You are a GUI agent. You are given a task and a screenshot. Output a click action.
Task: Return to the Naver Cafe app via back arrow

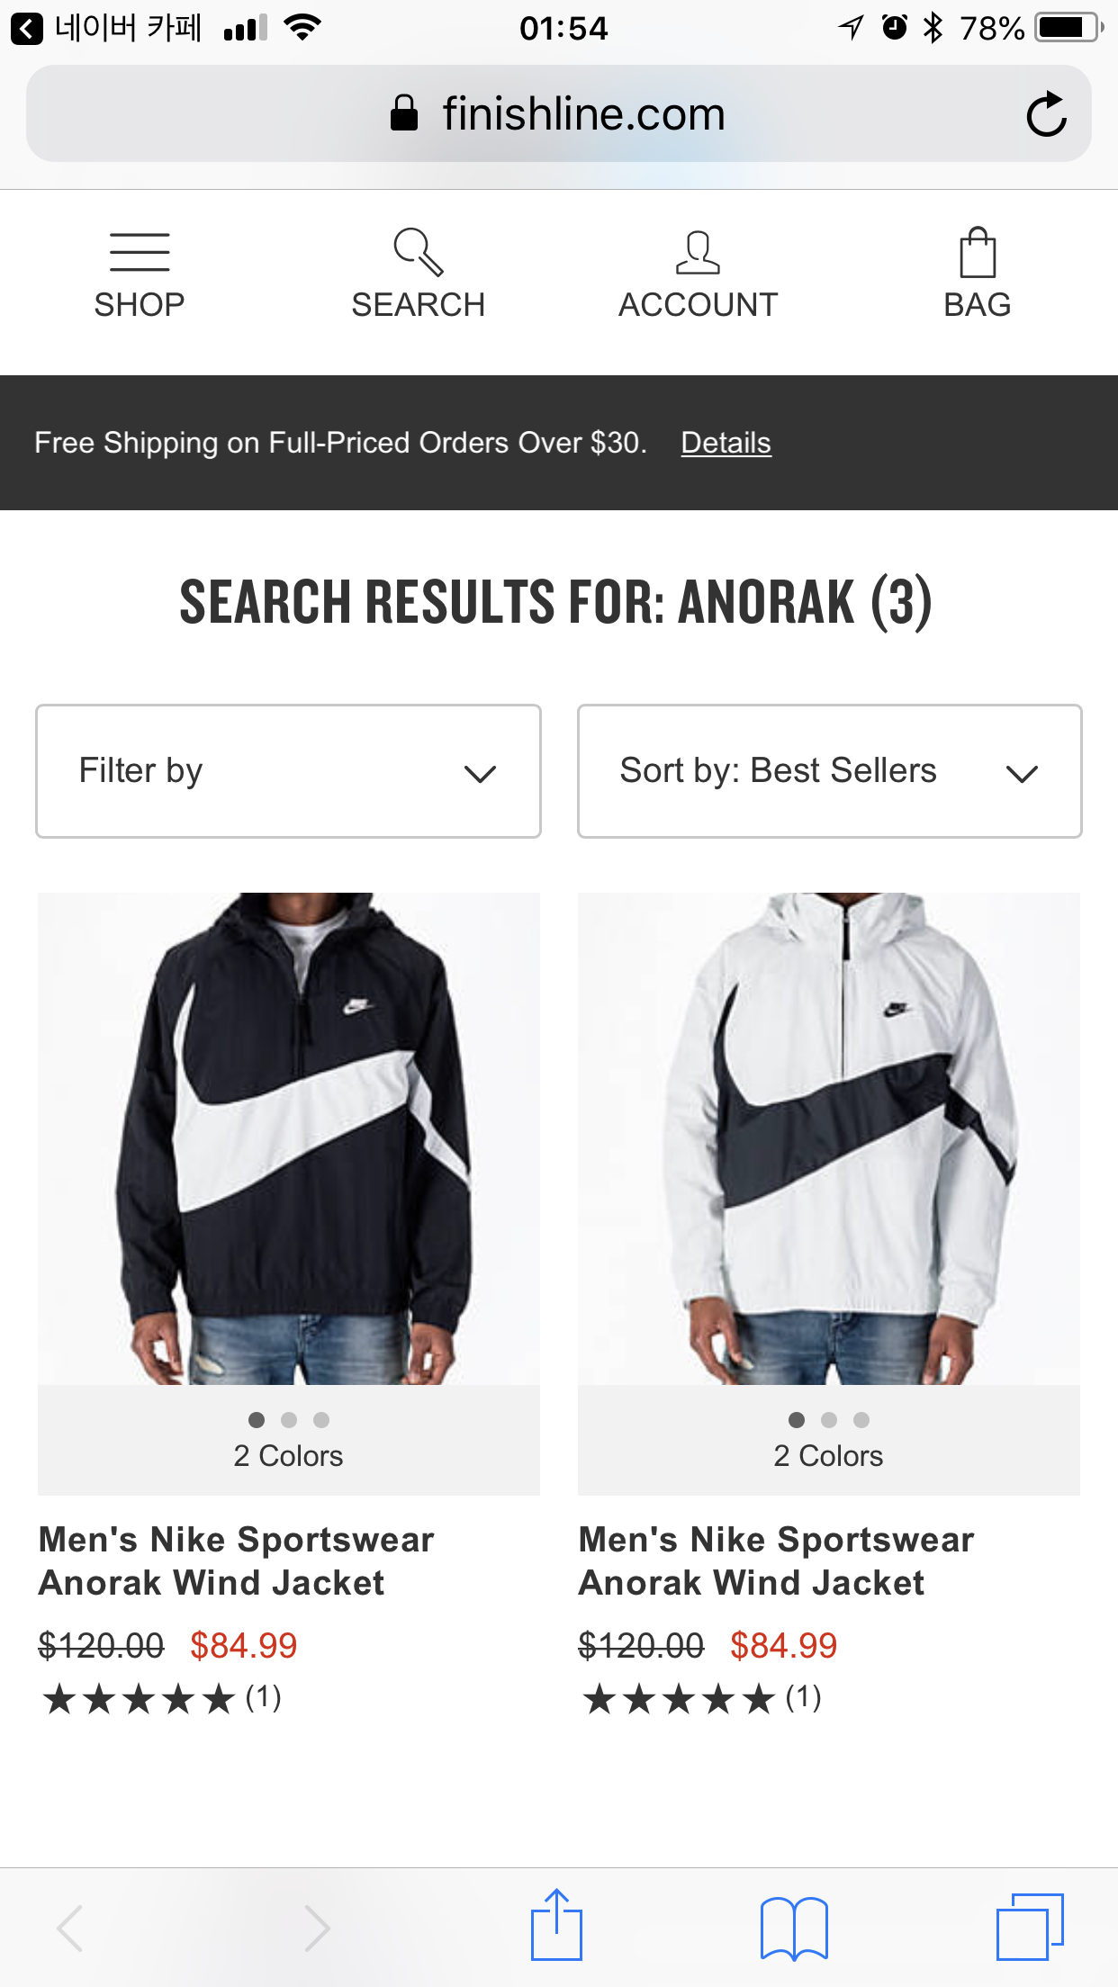pyautogui.click(x=27, y=30)
